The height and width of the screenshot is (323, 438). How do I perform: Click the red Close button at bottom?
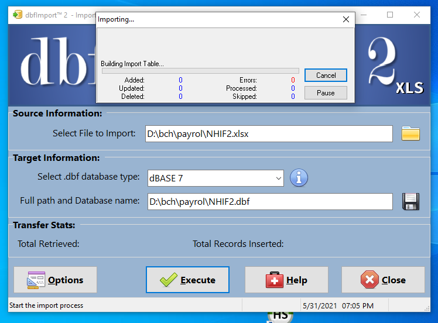(x=383, y=280)
